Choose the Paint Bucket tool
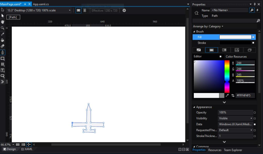The image size is (263, 154). 2,40
